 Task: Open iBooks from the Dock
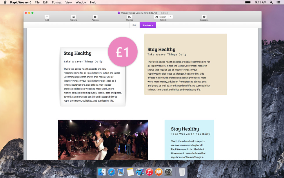(159, 172)
